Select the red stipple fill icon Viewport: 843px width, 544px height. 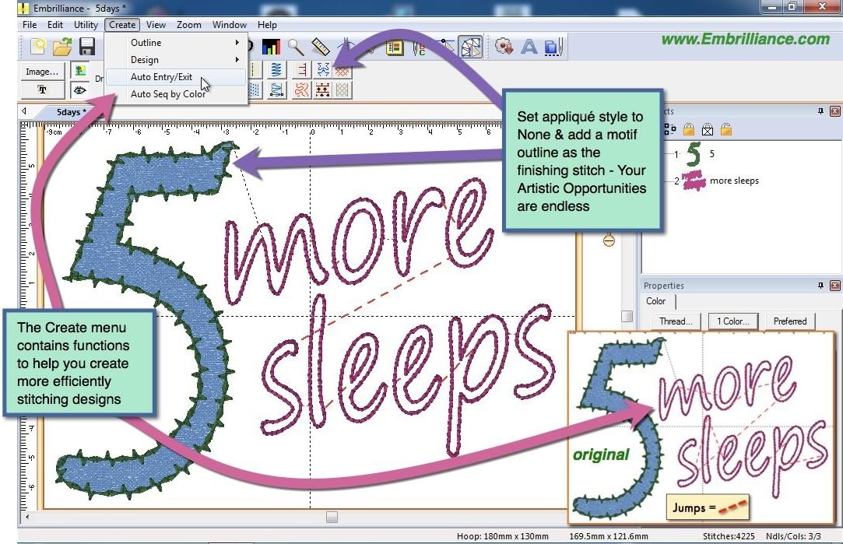click(301, 89)
